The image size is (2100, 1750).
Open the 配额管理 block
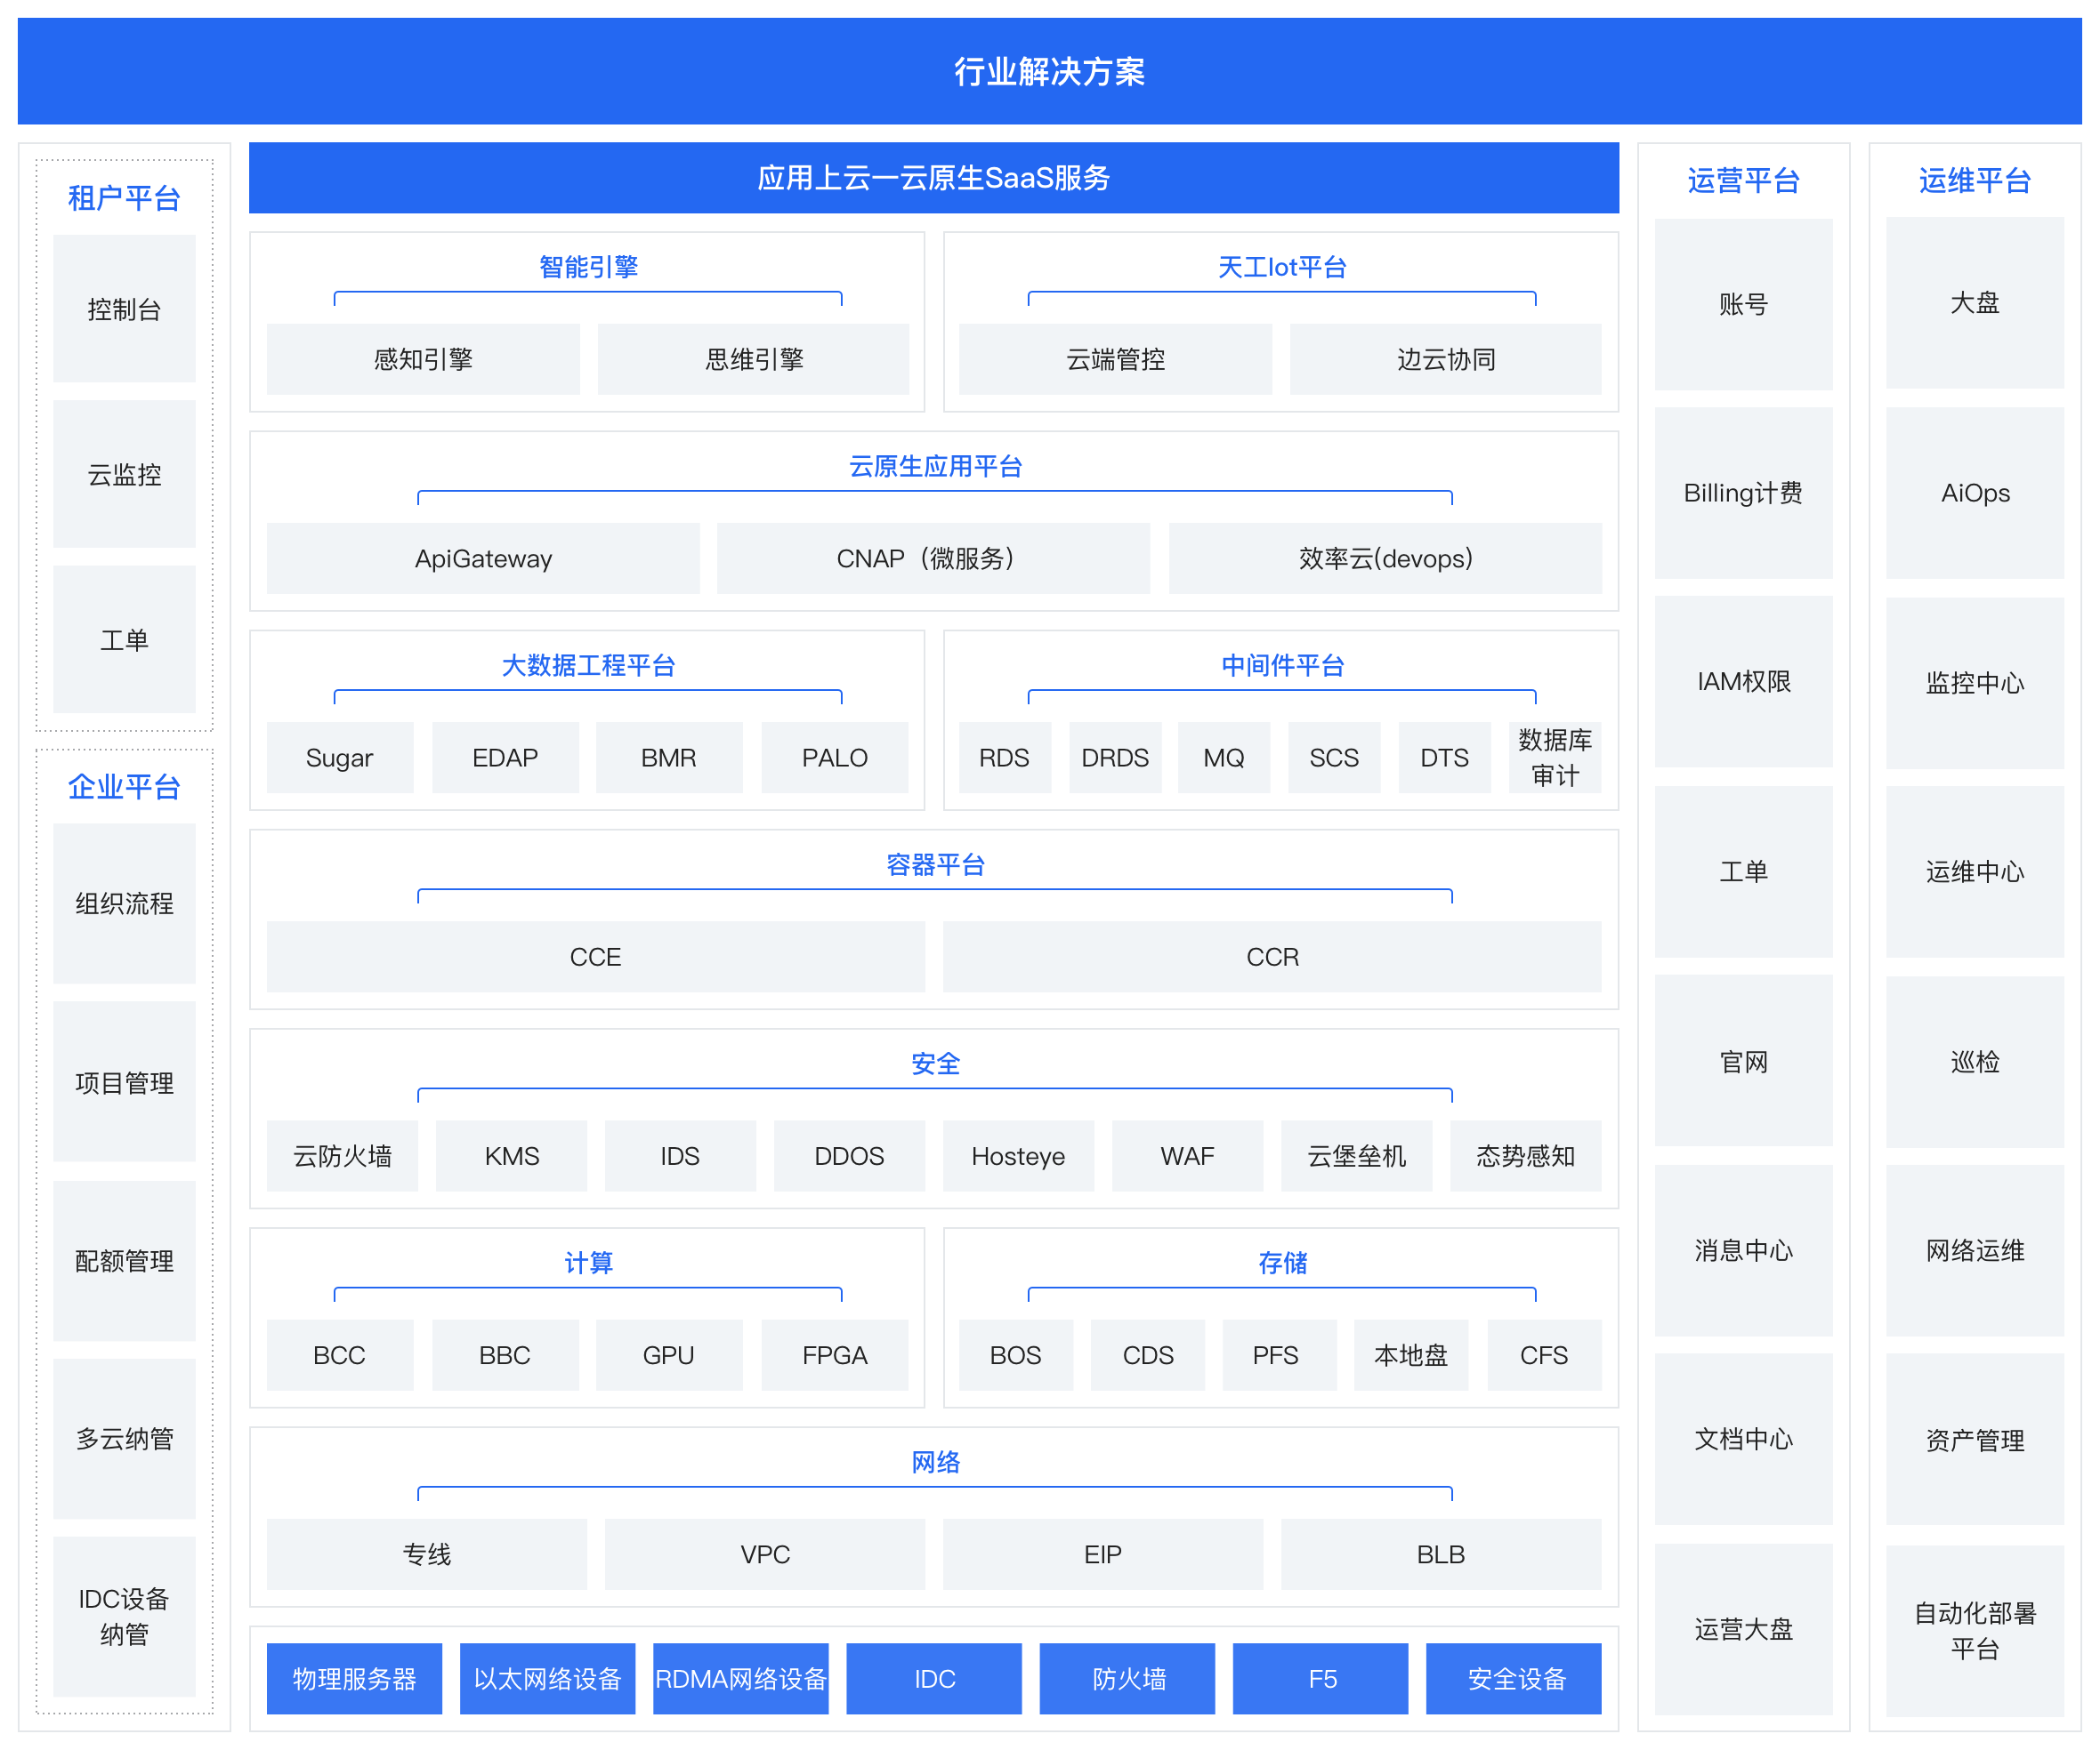124,1261
